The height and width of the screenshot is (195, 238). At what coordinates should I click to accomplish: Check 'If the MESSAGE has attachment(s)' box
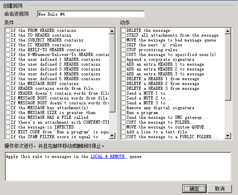click(8, 108)
